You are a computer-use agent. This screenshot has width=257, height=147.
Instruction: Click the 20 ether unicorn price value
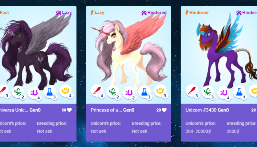click(x=189, y=131)
